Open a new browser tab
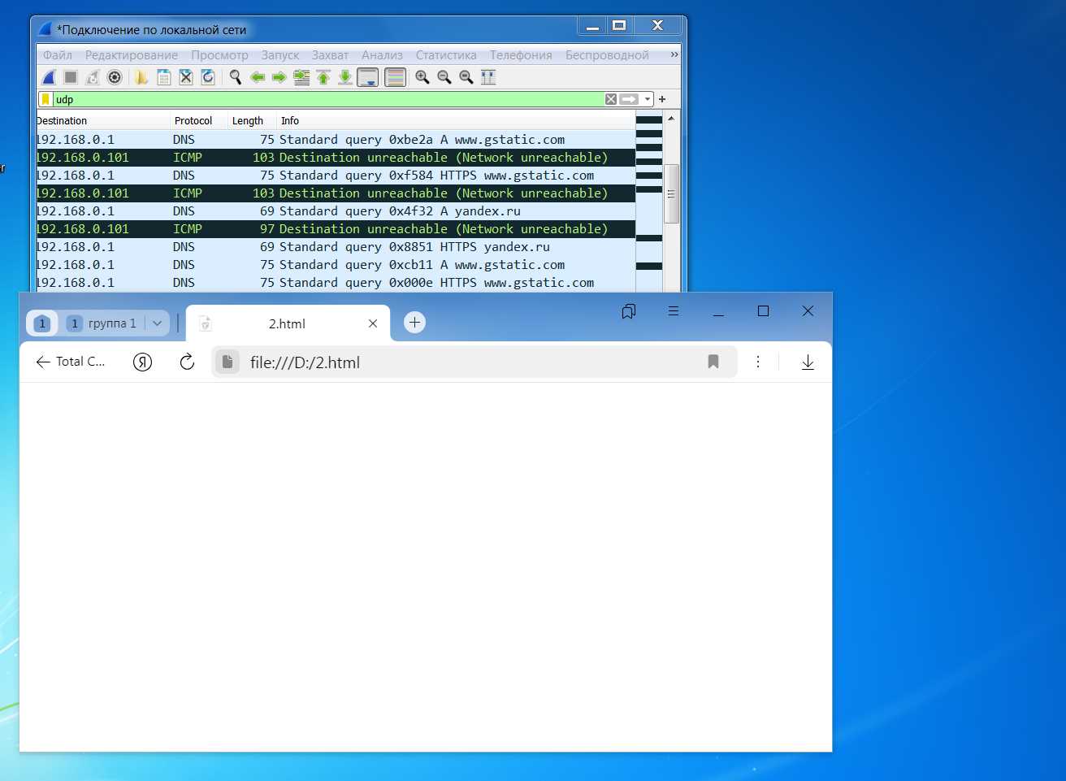The width and height of the screenshot is (1066, 781). pyautogui.click(x=414, y=323)
